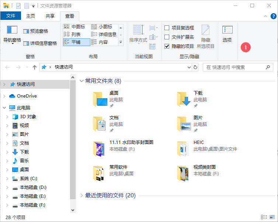Screen dimensions: 278x222
Task: Collapse the 常用文件夹 (8) group
Action: [81, 81]
